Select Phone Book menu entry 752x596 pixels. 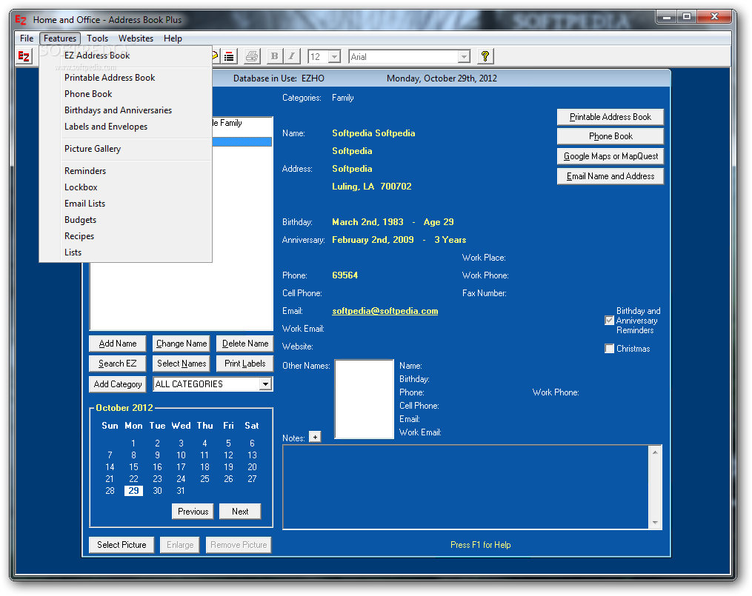(x=126, y=94)
